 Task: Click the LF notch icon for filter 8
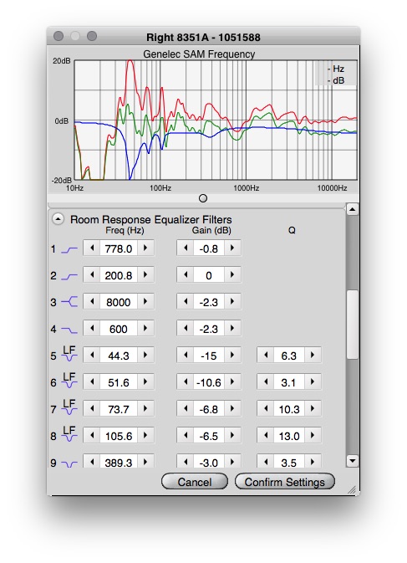(69, 433)
